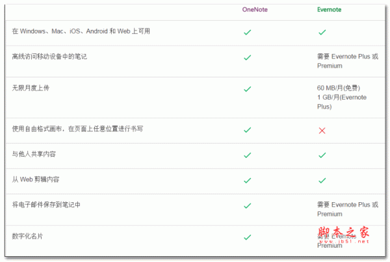Image resolution: width=390 pixels, height=262 pixels.
Task: Click OneNote checkmark for 数字化名片 row
Action: click(248, 237)
